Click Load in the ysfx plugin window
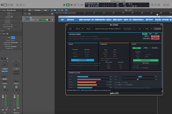The height and width of the screenshot is (114, 172). click(70, 29)
